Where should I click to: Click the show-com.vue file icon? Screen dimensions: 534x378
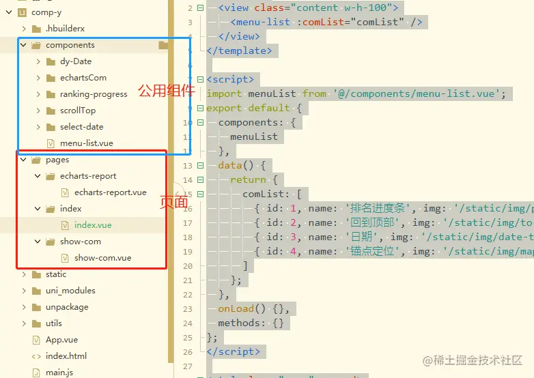[65, 258]
